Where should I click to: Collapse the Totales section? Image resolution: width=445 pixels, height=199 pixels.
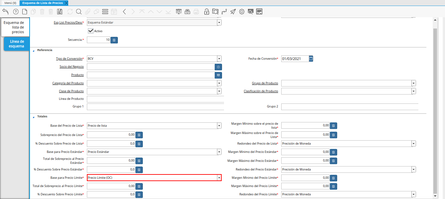[33, 117]
